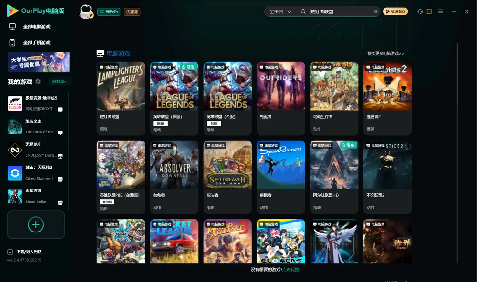Open the user avatar profile
The height and width of the screenshot is (282, 477).
86,12
